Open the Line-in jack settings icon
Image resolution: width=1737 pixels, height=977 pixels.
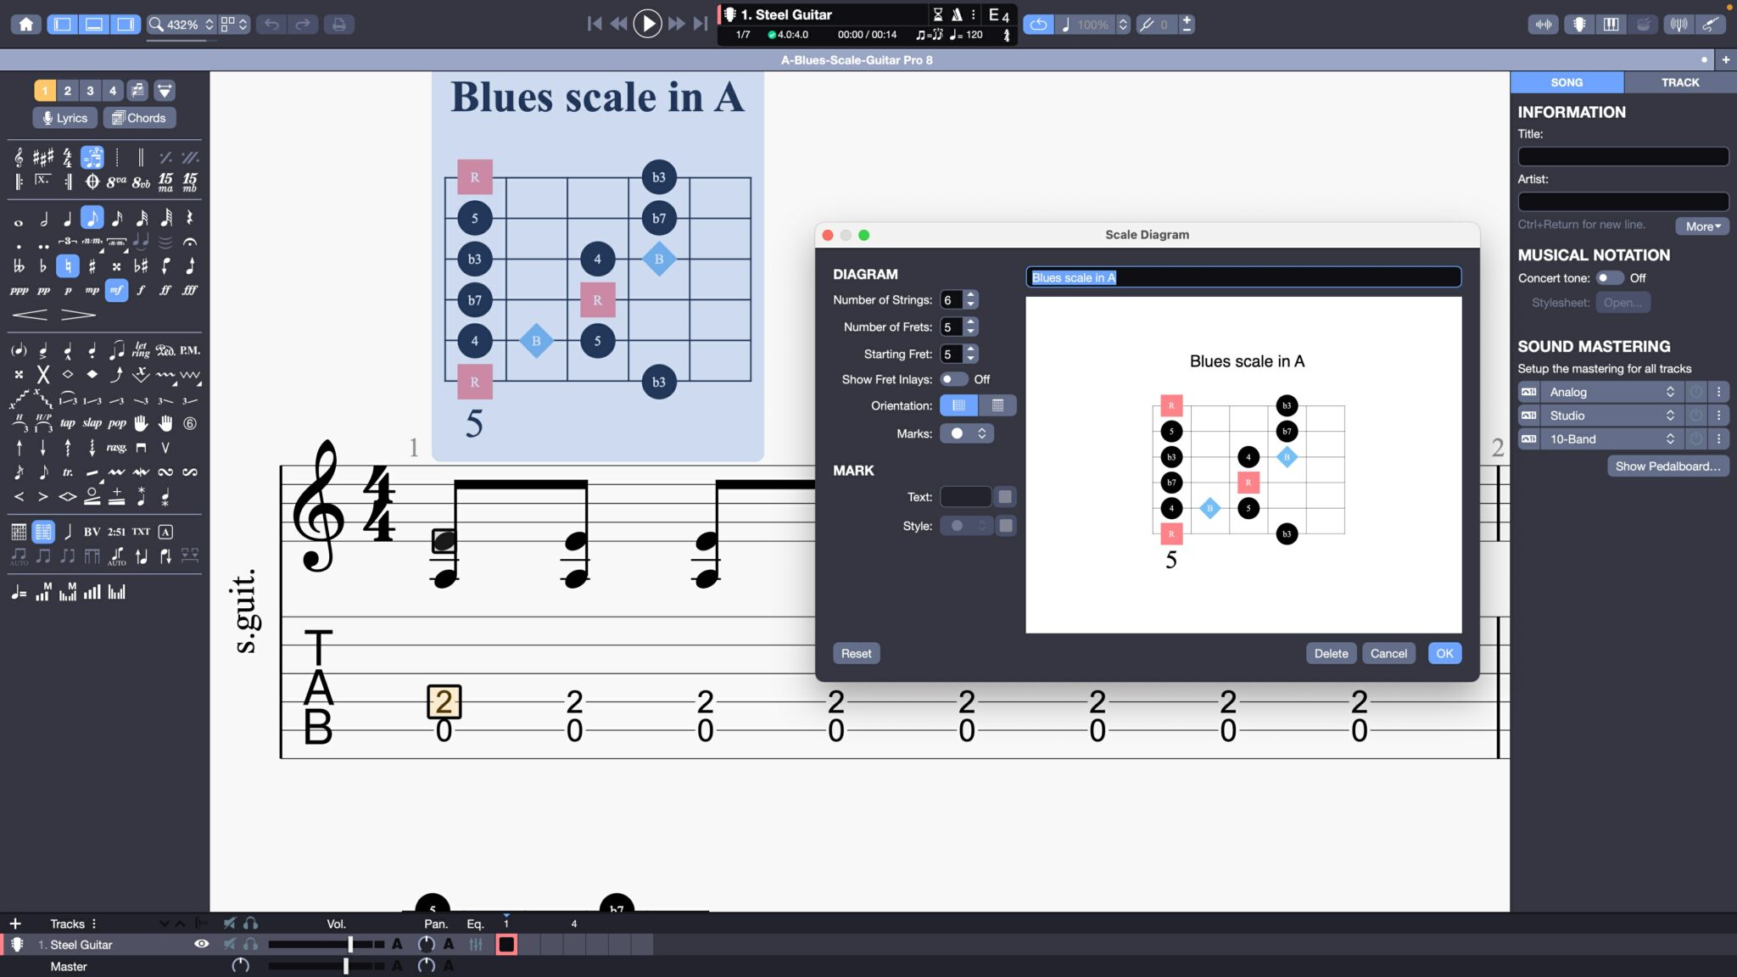point(1712,24)
